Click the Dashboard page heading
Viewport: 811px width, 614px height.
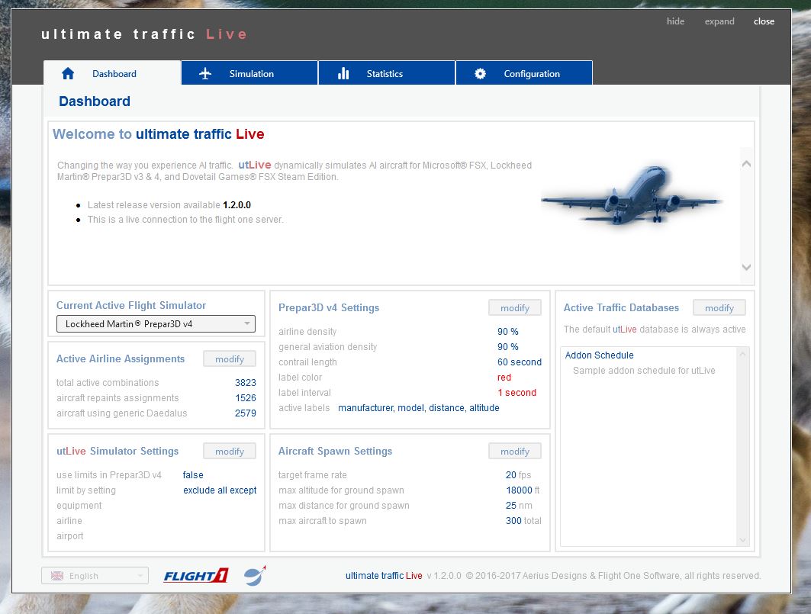pyautogui.click(x=95, y=101)
